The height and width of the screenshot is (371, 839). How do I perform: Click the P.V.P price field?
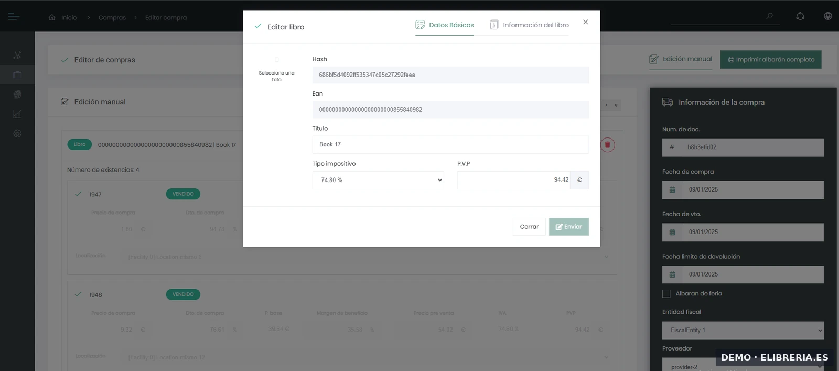[x=513, y=180]
